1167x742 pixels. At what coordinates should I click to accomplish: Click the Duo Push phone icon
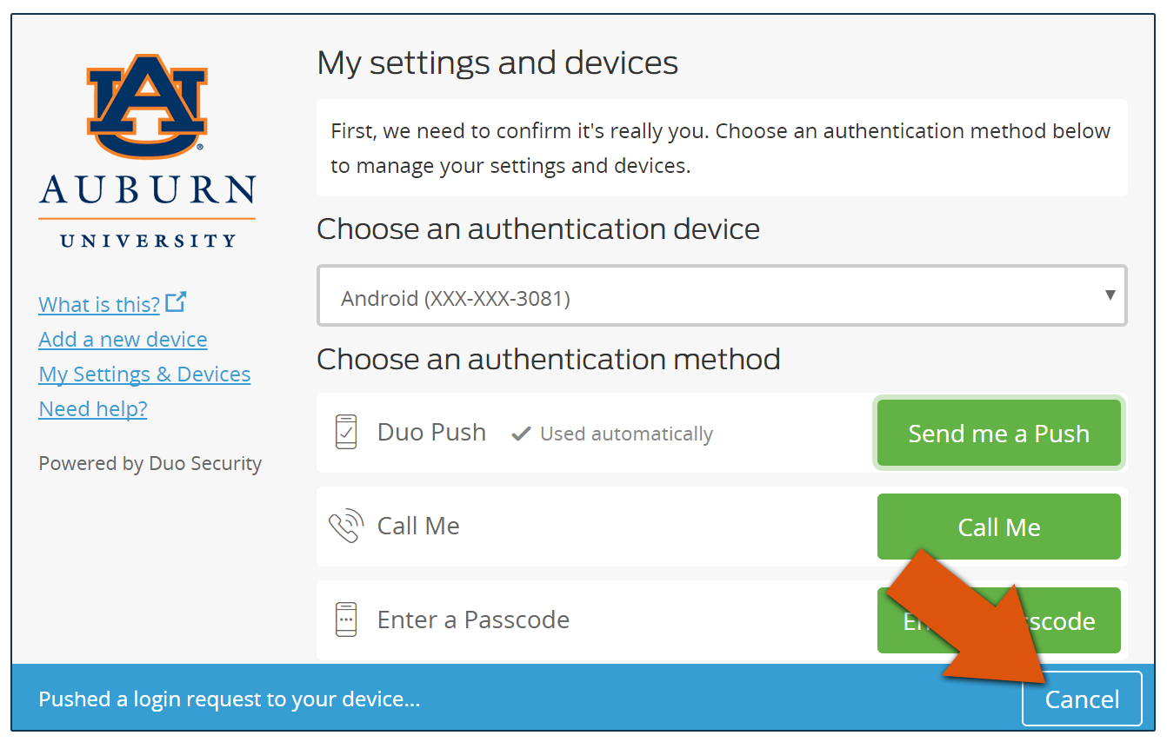(346, 432)
